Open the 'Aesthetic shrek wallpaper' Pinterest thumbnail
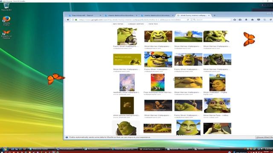This screenshot has width=273, height=153. tap(127, 82)
